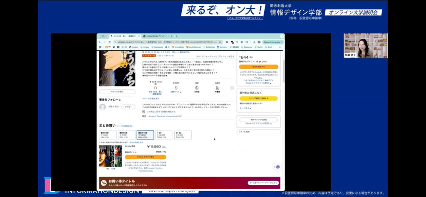This screenshot has height=197, width=426.
Task: Open the リストに追加 dropdown
Action: [258, 132]
